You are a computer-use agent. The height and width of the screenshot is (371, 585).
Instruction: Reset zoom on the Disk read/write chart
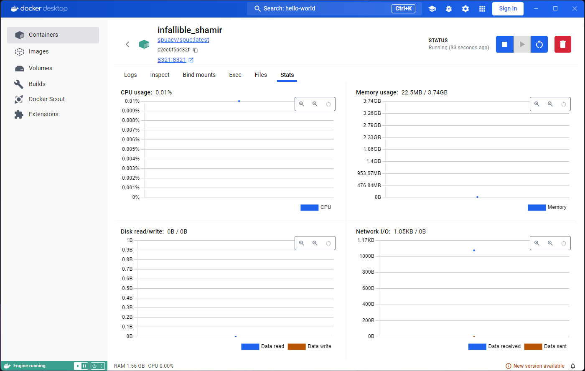coord(328,243)
